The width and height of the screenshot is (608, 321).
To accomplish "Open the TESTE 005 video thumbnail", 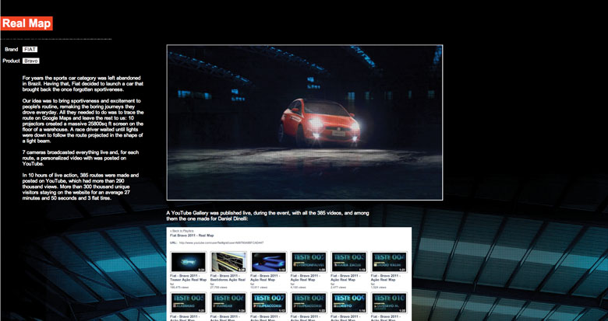I will [x=189, y=303].
